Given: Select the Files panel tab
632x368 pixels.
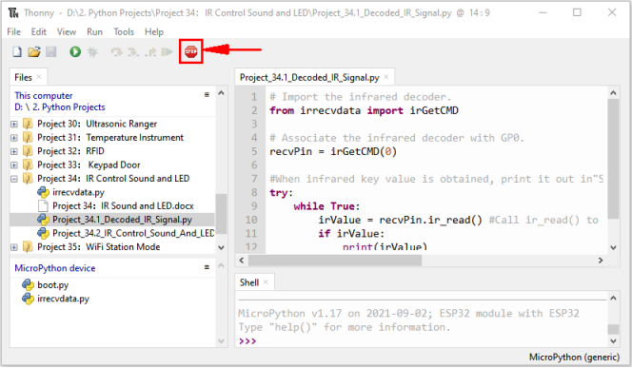Looking at the screenshot, I should (24, 77).
